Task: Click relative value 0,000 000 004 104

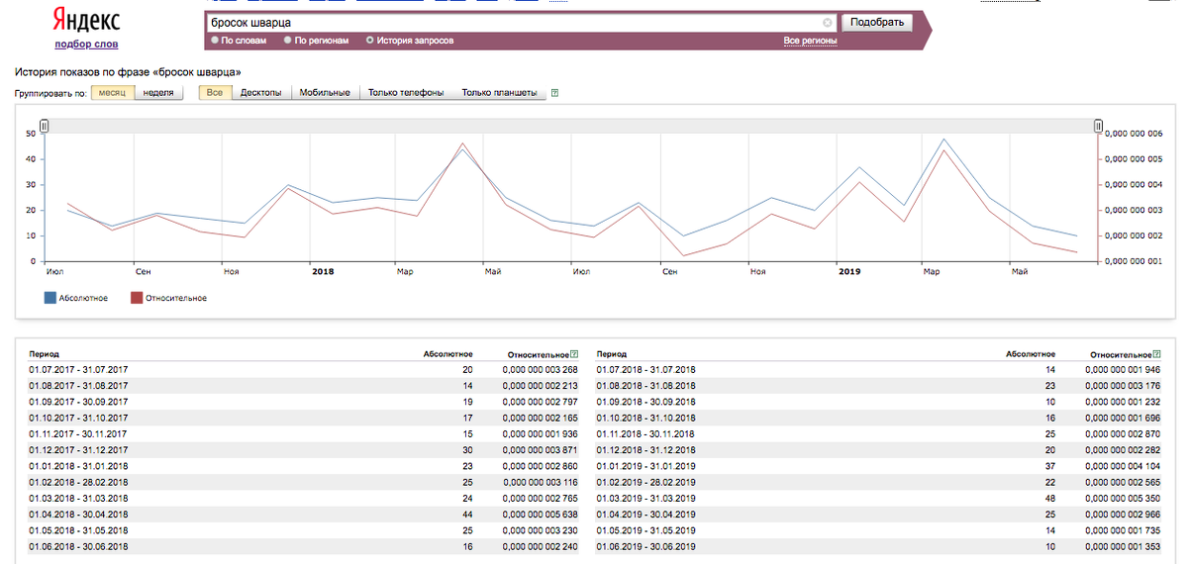Action: pos(1123,465)
